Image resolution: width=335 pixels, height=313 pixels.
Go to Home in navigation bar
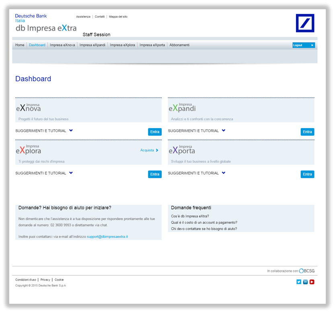coord(20,45)
